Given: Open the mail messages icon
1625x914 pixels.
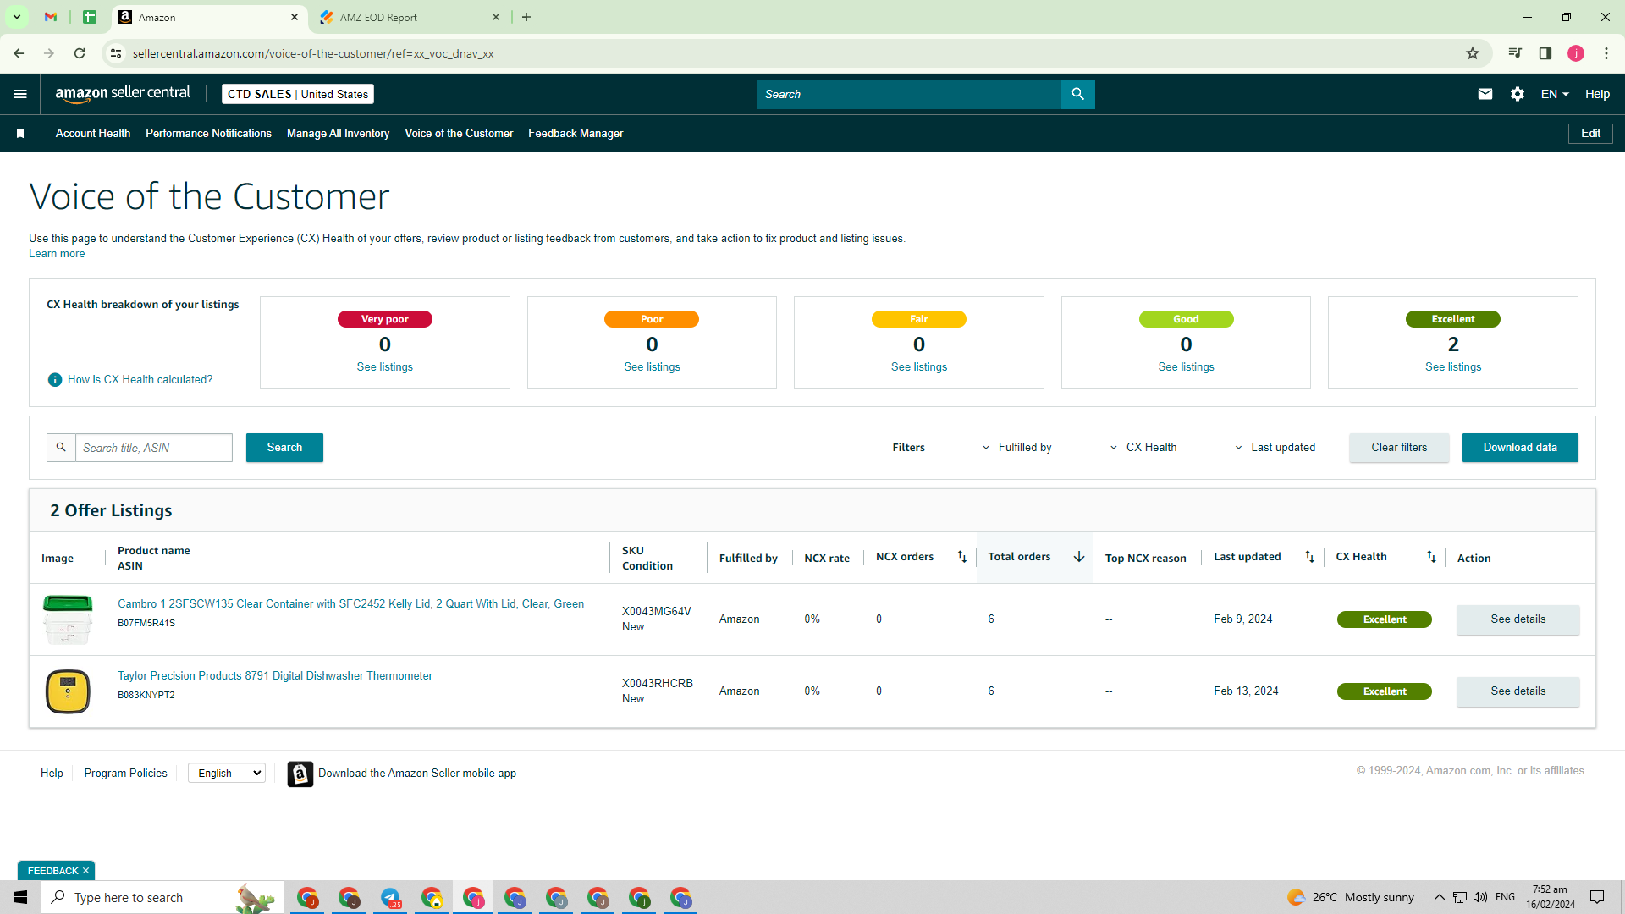Looking at the screenshot, I should coord(1485,94).
